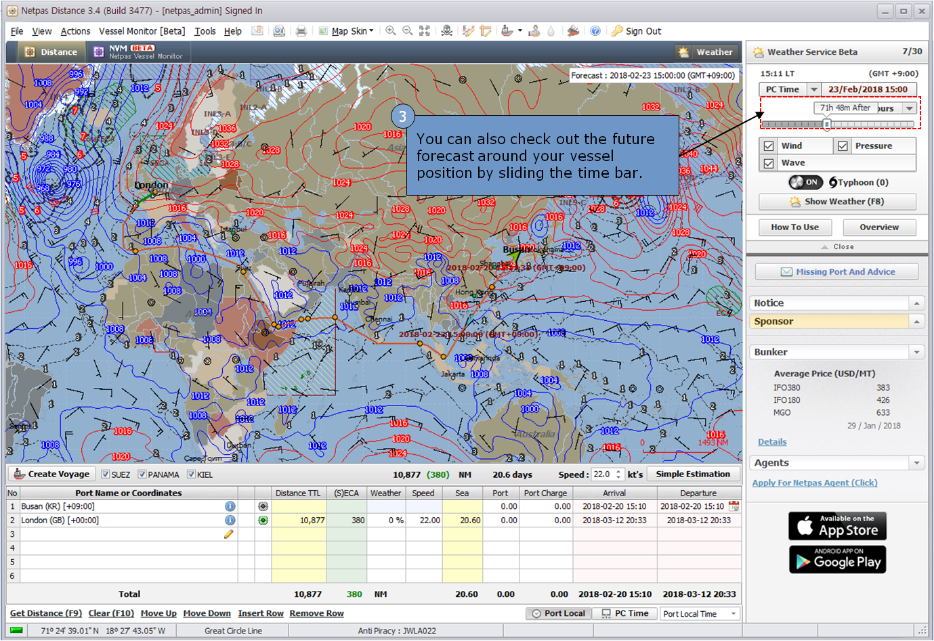Expand the Port Local Time dropdown
Viewport: 934px width, 641px height.
[x=733, y=614]
